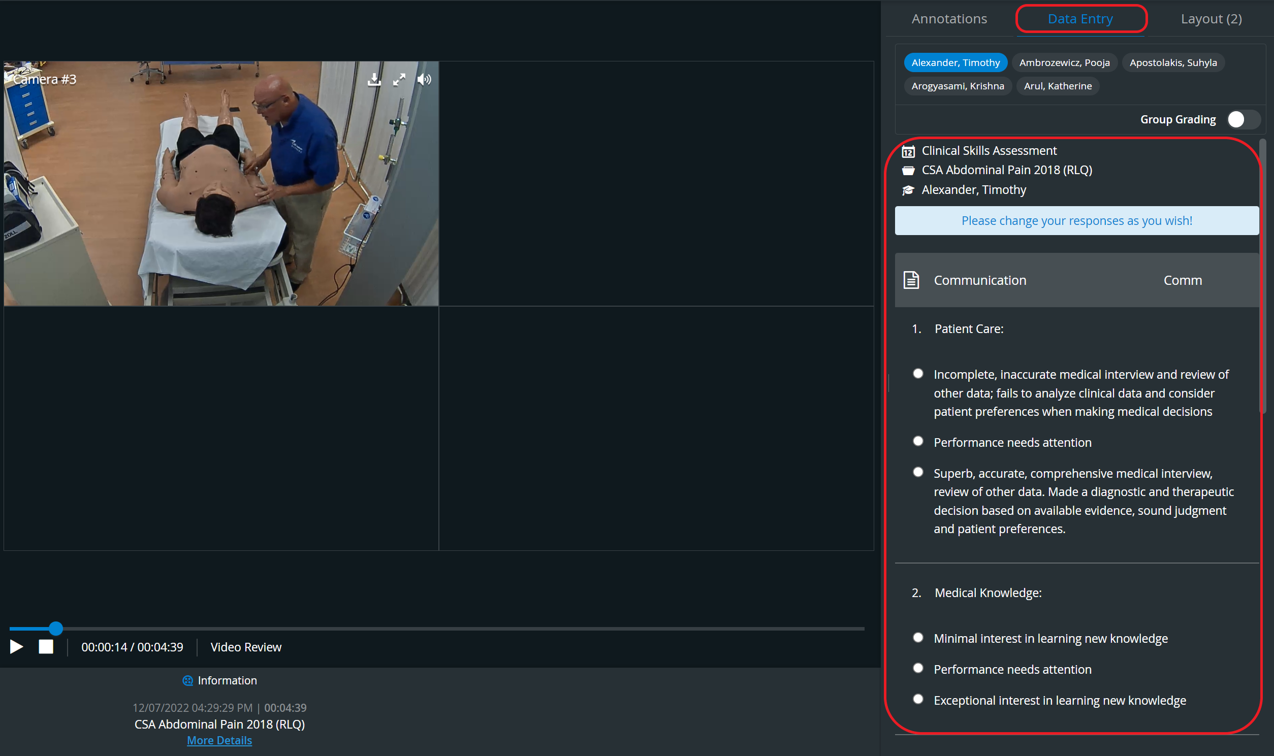Switch to the Annotations tab
The height and width of the screenshot is (756, 1274).
(949, 19)
